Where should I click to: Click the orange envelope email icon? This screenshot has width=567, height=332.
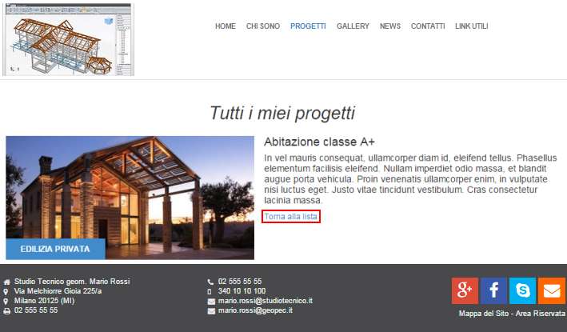coord(551,290)
